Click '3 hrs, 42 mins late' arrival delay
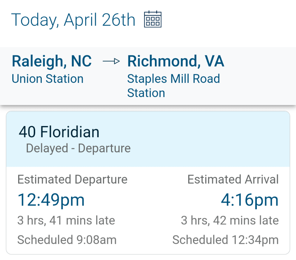This screenshot has width=296, height=260. [x=230, y=220]
